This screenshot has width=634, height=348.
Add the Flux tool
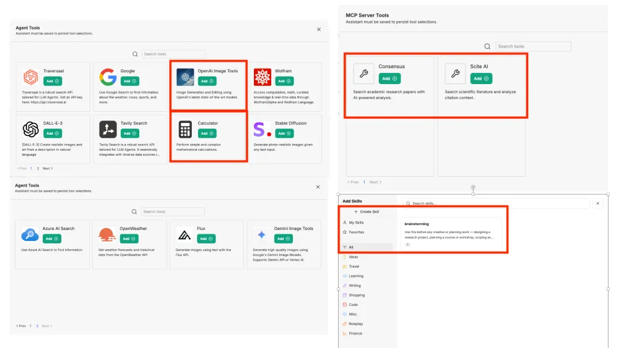(x=206, y=239)
